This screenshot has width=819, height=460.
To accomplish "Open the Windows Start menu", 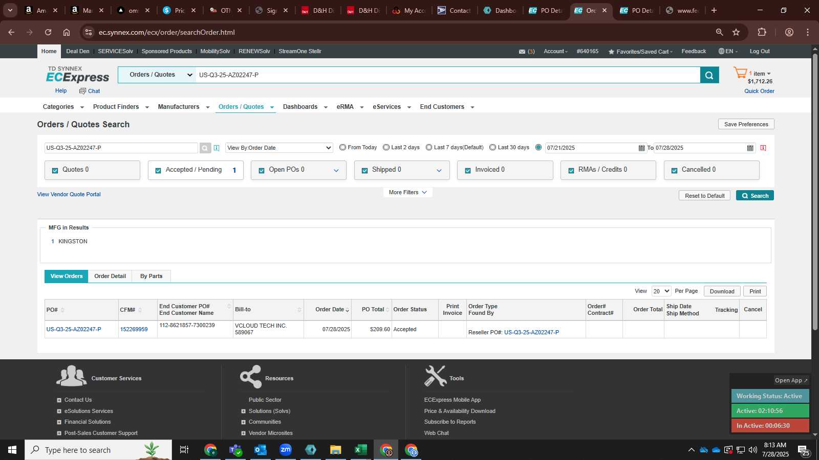I will click(12, 450).
